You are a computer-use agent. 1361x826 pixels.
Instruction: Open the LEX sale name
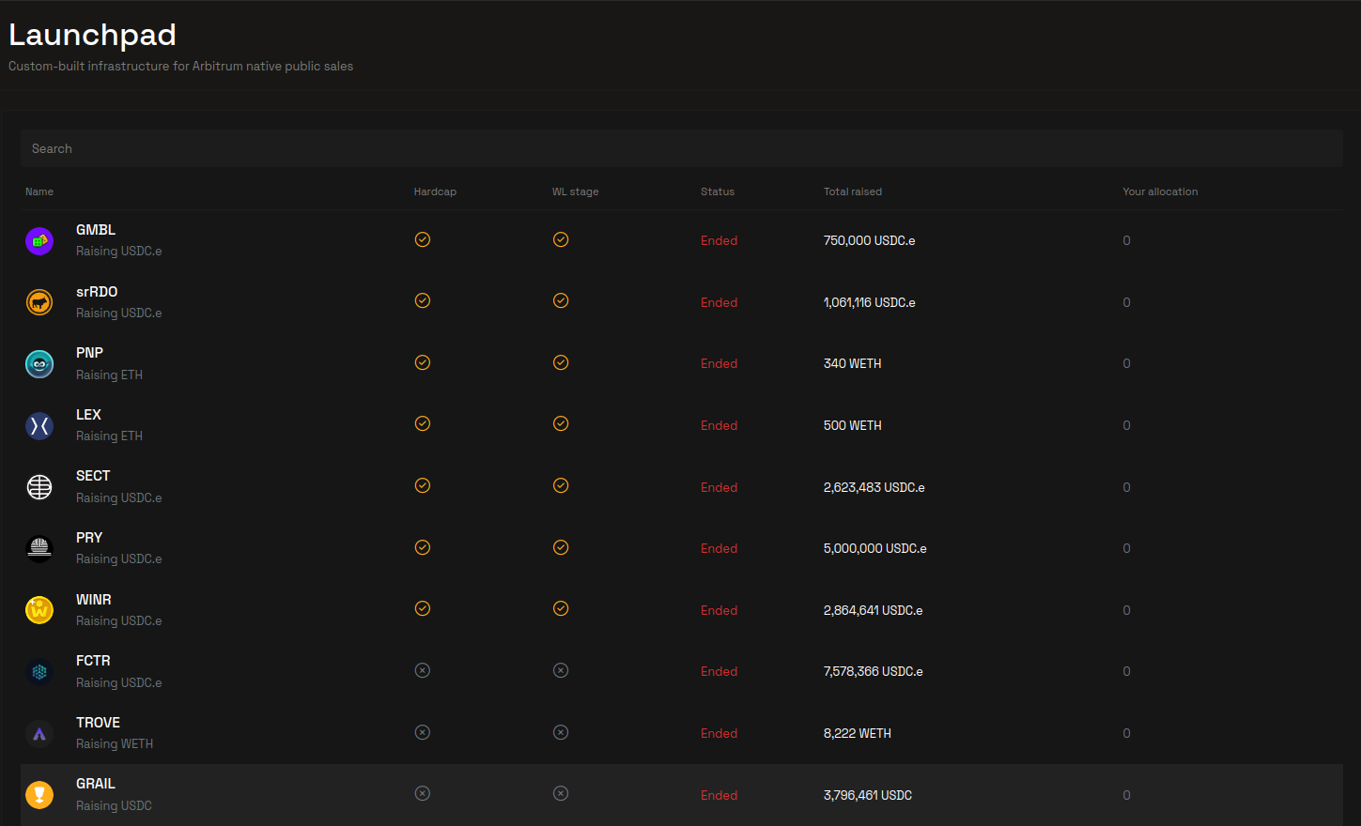(88, 415)
